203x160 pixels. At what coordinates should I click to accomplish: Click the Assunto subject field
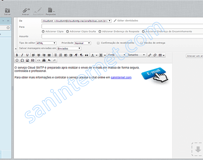(122, 36)
